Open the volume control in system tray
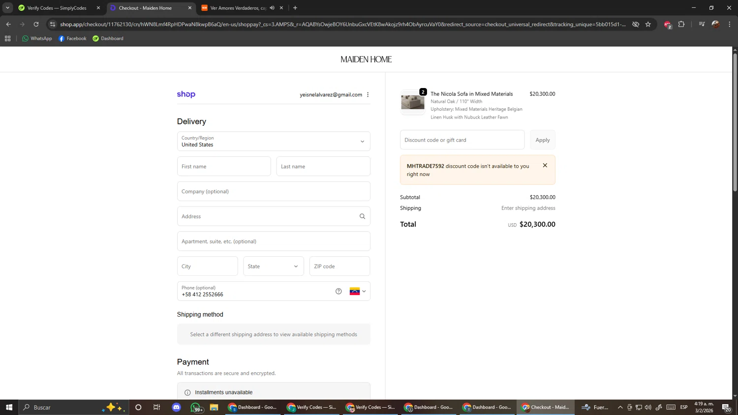738x415 pixels. [x=648, y=407]
